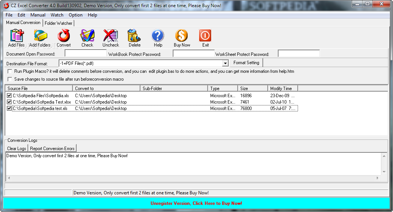The width and height of the screenshot is (393, 212).
Task: Click the Add Folders toolbar icon
Action: coord(40,36)
